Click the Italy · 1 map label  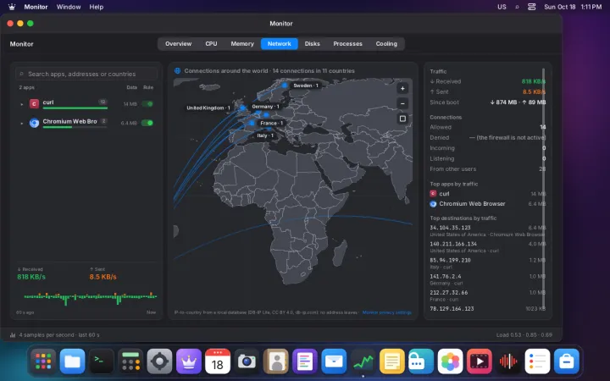point(265,135)
